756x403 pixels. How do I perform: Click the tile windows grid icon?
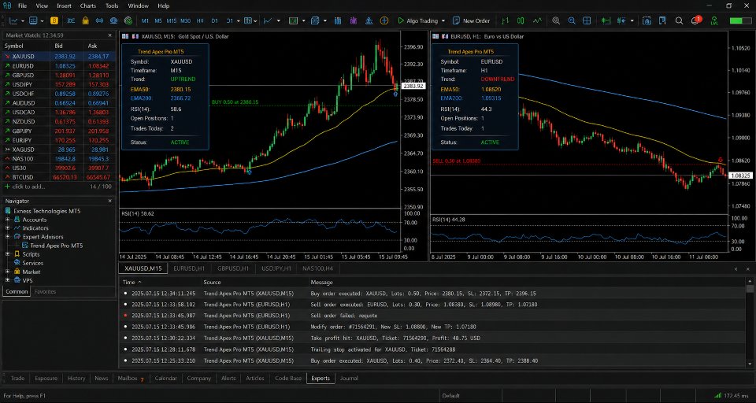(587, 20)
